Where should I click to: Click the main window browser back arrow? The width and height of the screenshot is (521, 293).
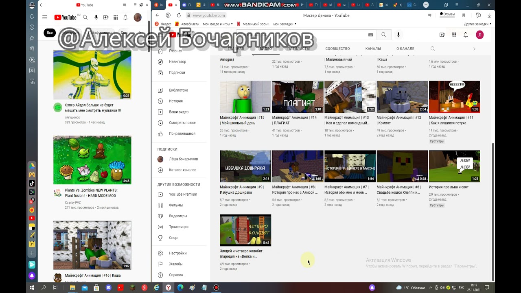pyautogui.click(x=158, y=15)
